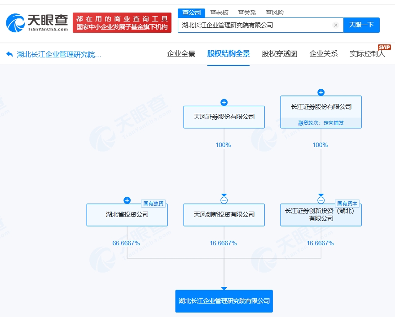Click the company name search input field

pyautogui.click(x=256, y=25)
